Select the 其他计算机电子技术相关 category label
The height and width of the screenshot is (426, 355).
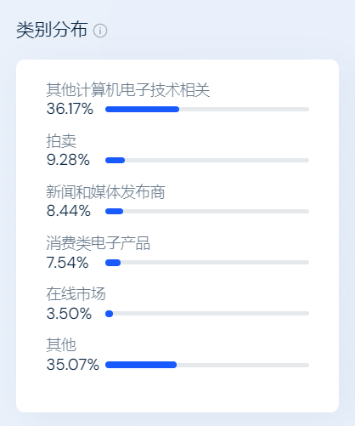[128, 90]
